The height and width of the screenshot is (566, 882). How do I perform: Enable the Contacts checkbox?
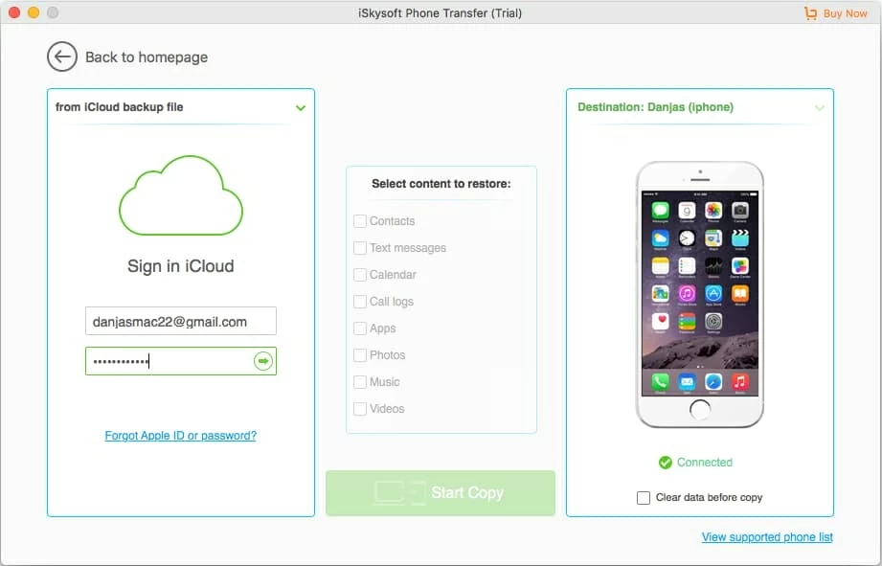tap(360, 221)
